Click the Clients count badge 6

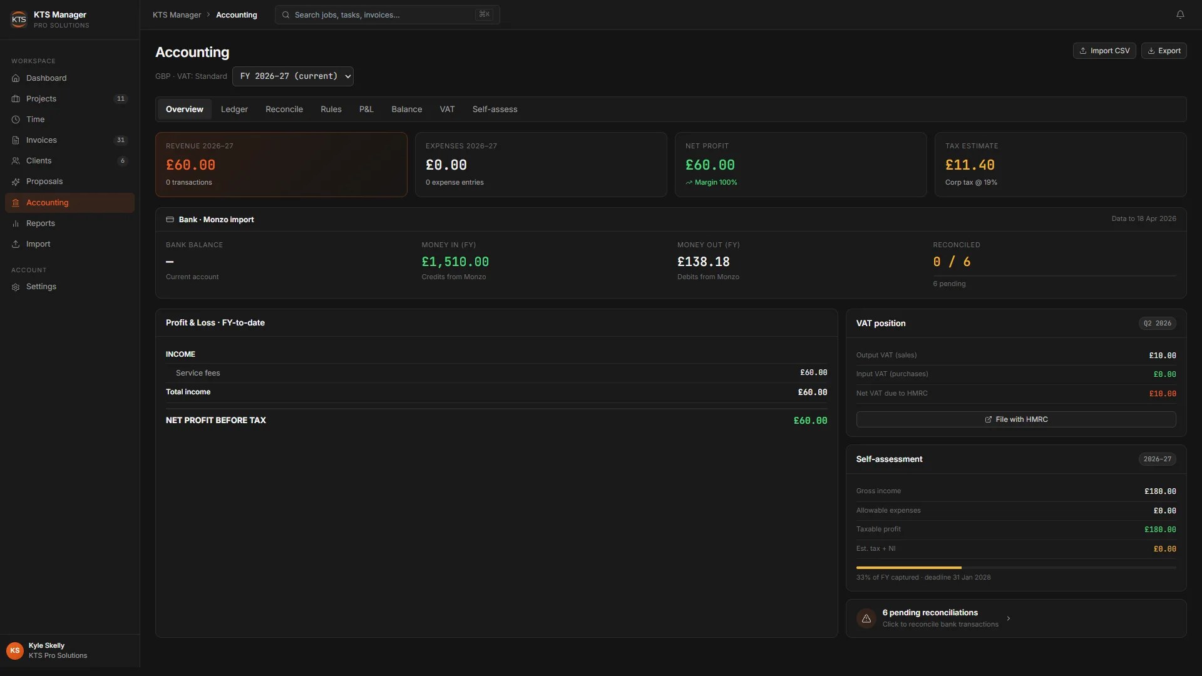[x=123, y=161]
